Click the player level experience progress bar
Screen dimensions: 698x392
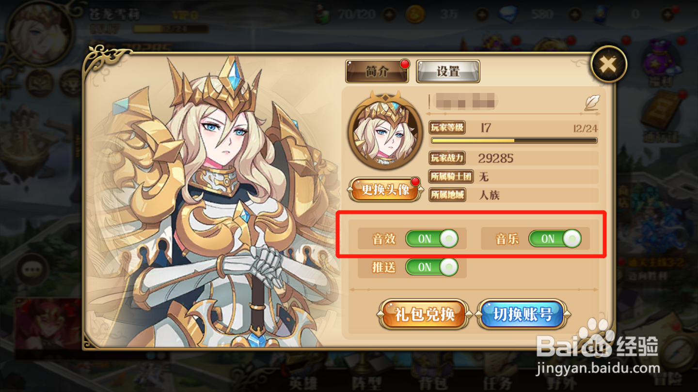click(x=514, y=141)
